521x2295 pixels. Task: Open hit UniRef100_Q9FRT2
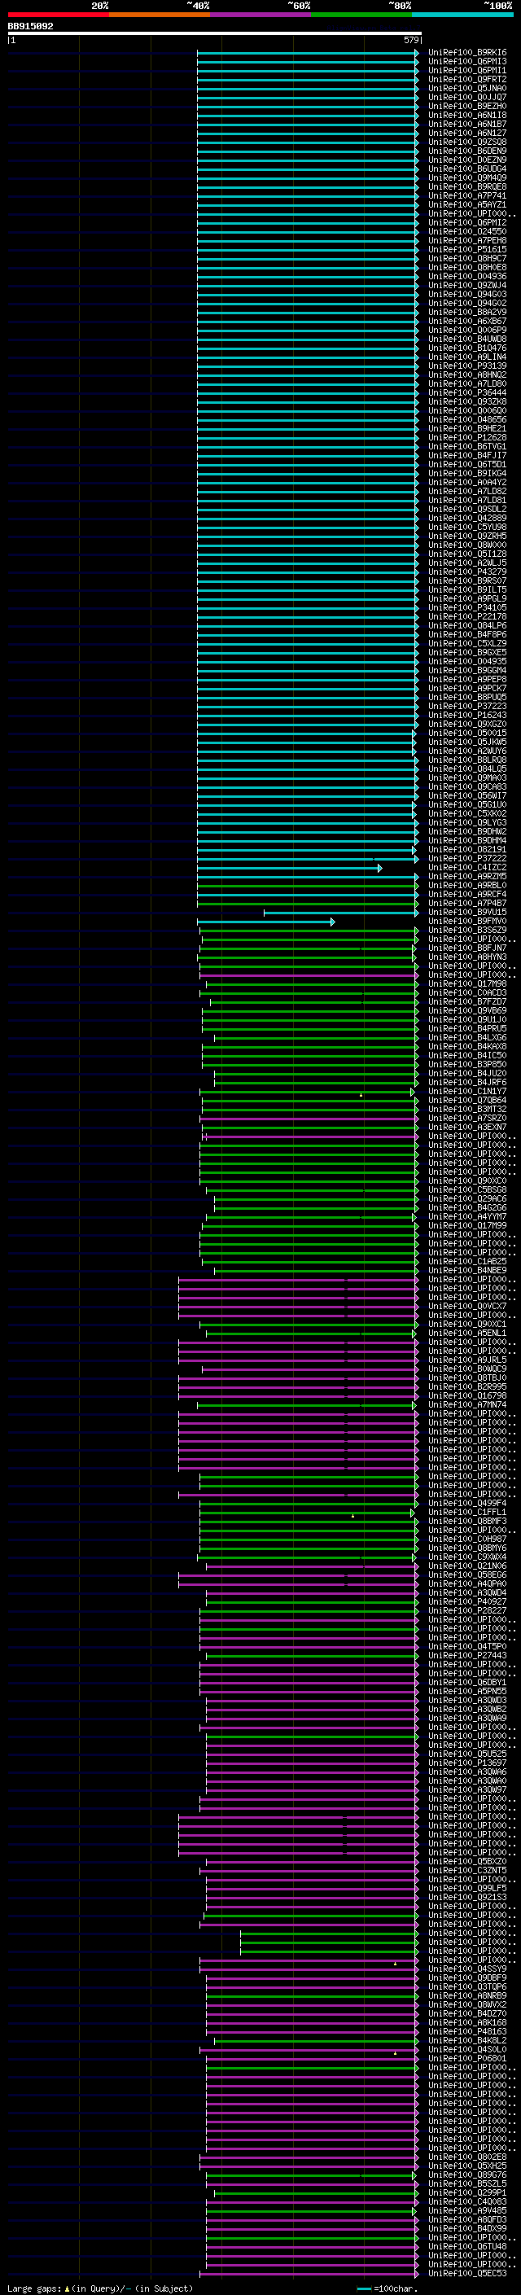467,79
